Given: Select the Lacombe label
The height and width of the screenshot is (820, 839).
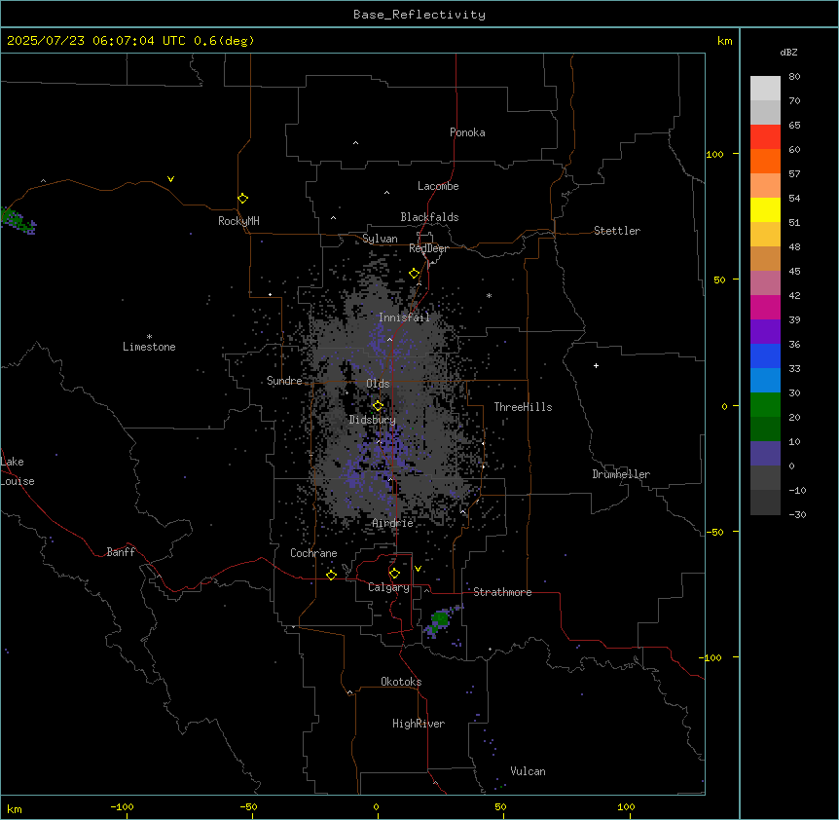Looking at the screenshot, I should 438,186.
